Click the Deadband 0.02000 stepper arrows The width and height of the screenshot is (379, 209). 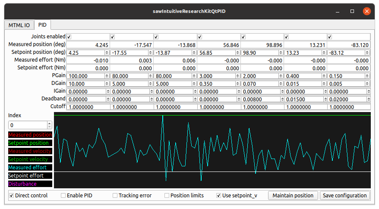[369, 99]
